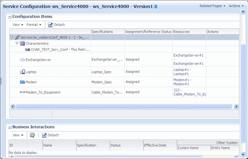Click the CHAR_TEXT_Serv_Conf characteristic icon
Image resolution: width=248 pixels, height=159 pixels.
click(x=28, y=50)
